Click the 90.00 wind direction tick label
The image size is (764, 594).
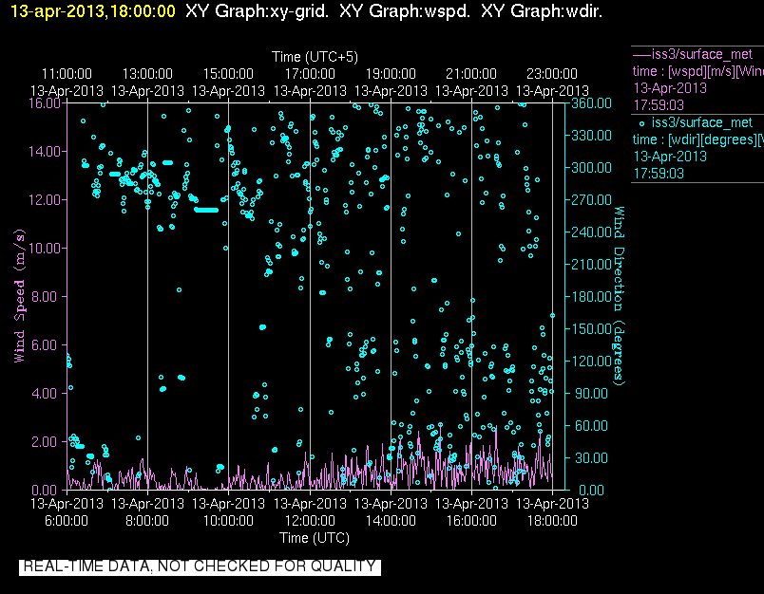[591, 393]
